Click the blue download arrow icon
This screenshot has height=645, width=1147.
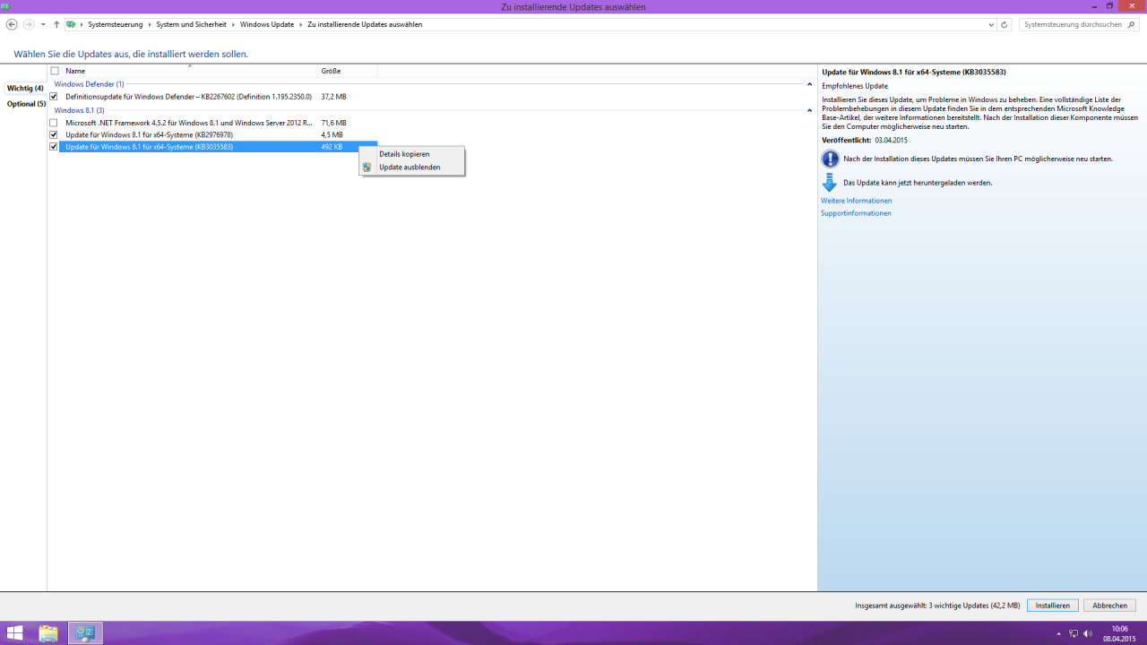[x=829, y=183]
